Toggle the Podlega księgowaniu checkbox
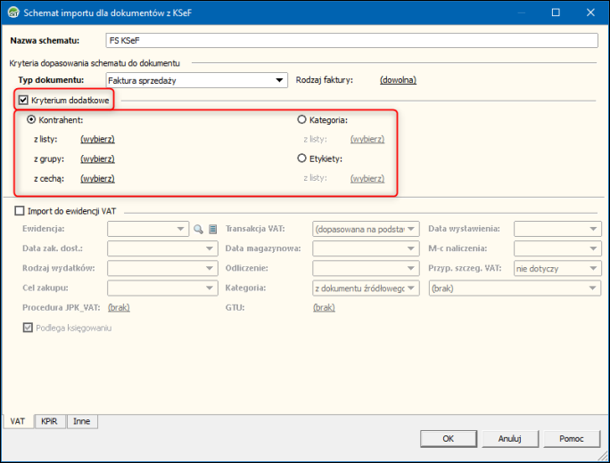610x463 pixels. point(28,328)
